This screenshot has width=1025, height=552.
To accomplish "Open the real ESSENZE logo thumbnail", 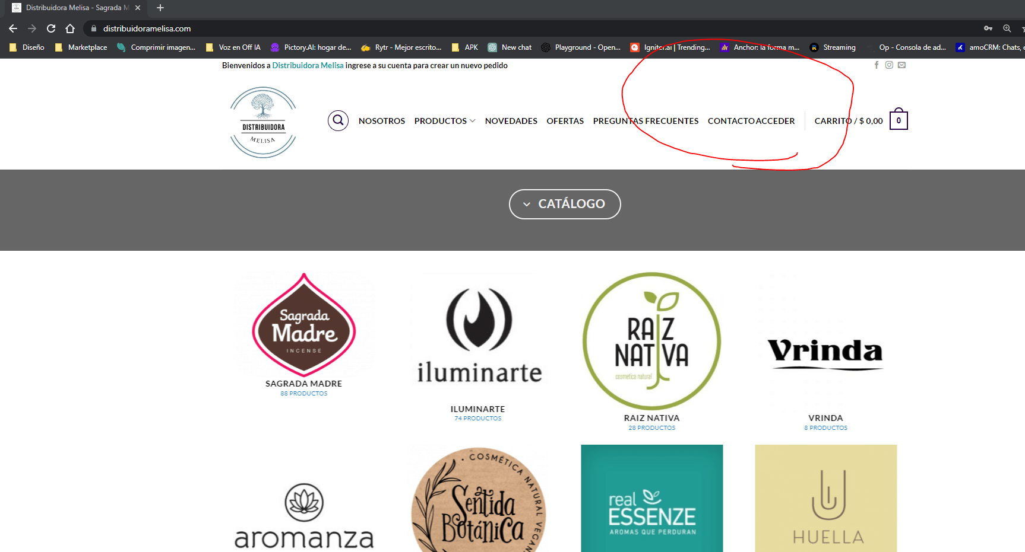I will (x=652, y=499).
